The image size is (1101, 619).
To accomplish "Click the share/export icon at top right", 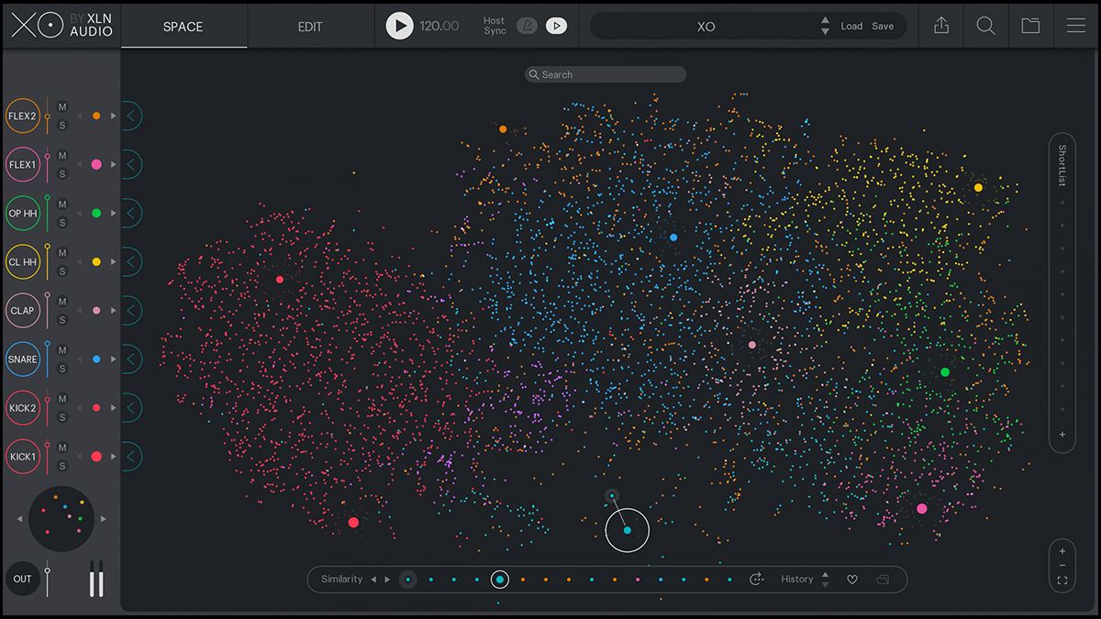I will (x=940, y=26).
